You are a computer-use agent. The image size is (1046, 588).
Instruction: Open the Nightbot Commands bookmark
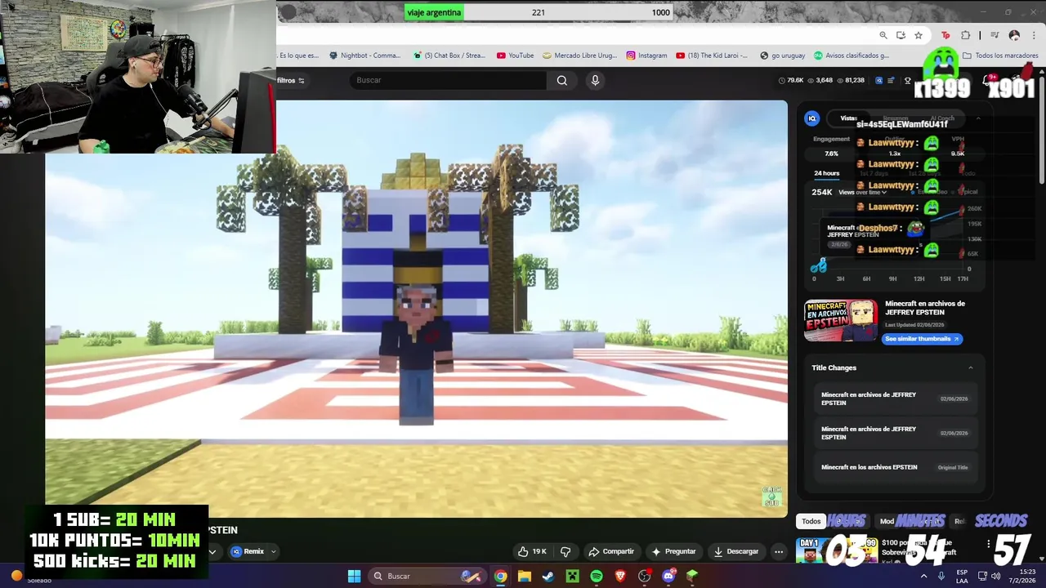364,56
